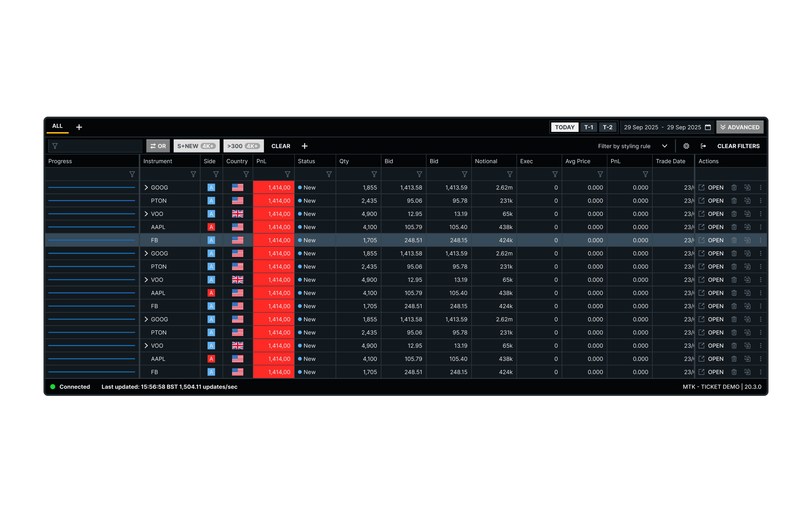Screen dimensions: 812x509
Task: Expand the ADVANCED panel
Action: [739, 127]
